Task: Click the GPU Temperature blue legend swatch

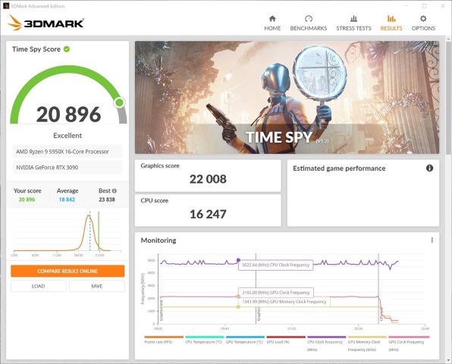Action: 245,337
